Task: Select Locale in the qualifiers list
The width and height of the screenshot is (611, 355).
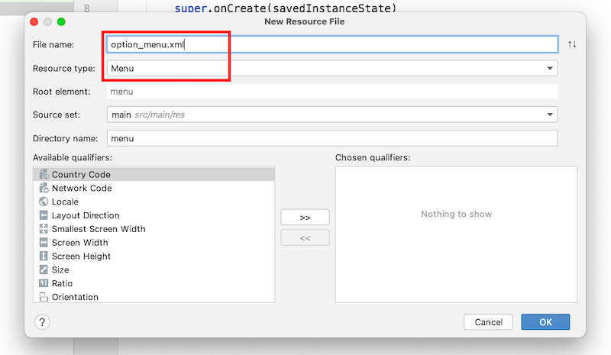Action: 154,202
